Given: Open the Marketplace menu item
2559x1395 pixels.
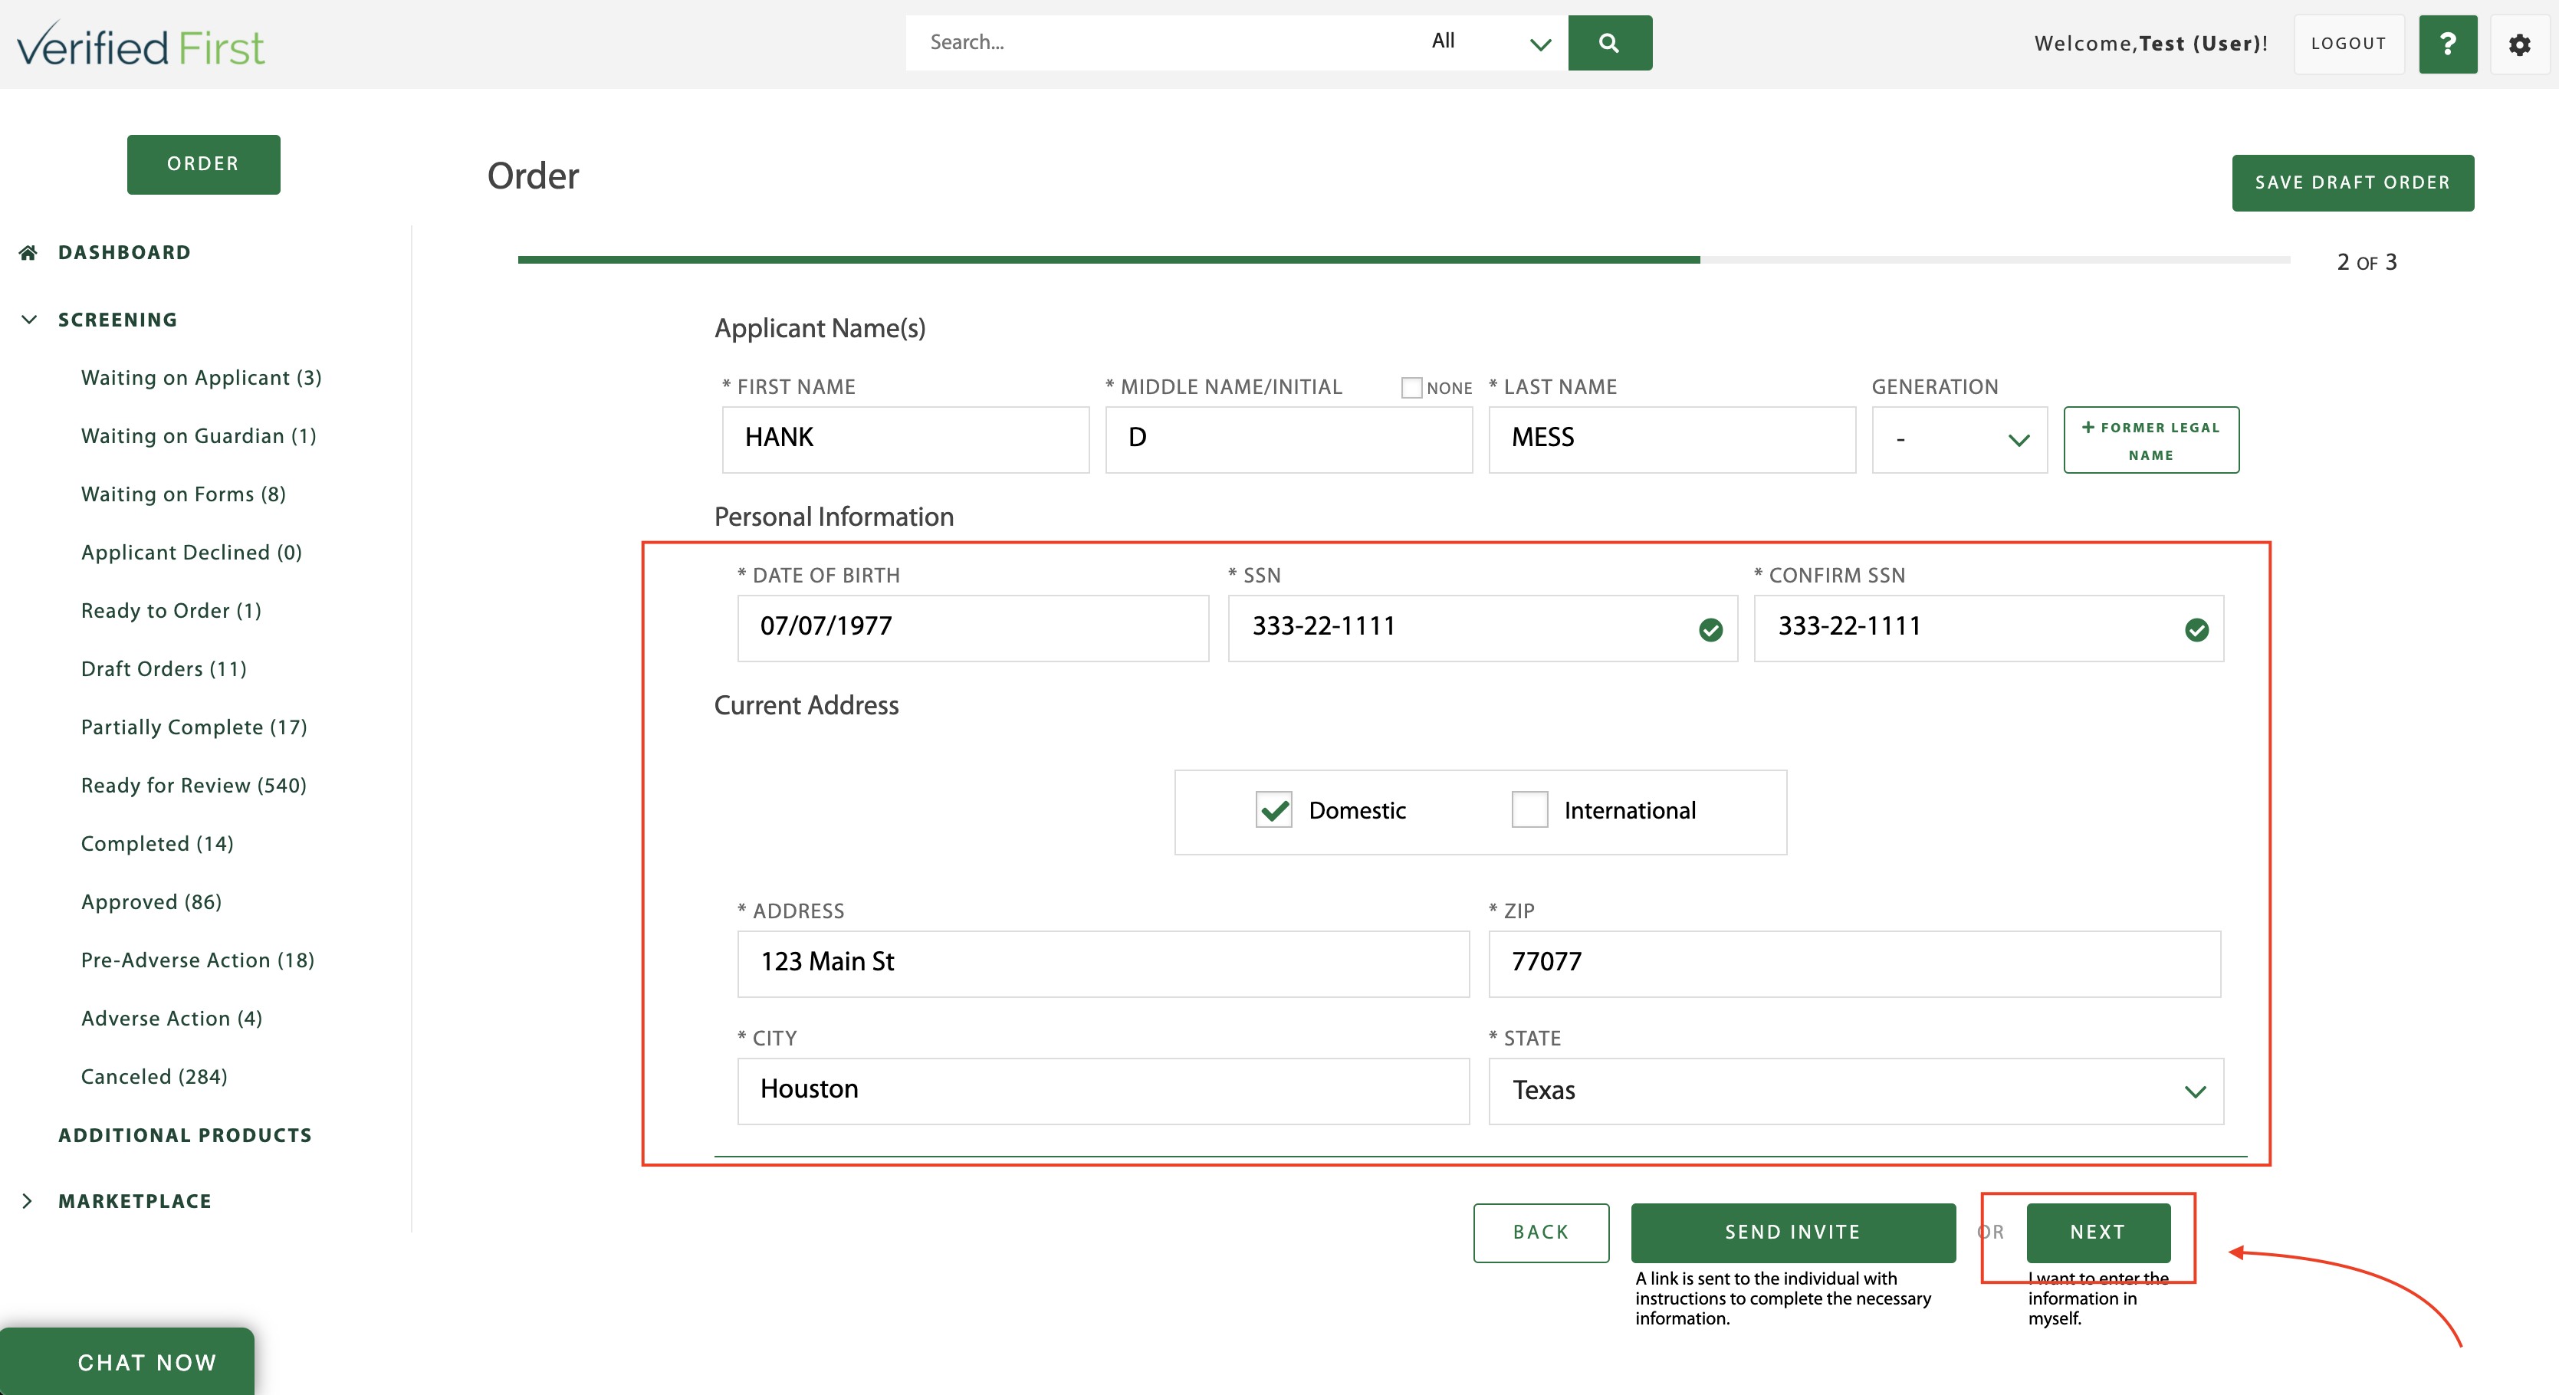Looking at the screenshot, I should coord(135,1201).
